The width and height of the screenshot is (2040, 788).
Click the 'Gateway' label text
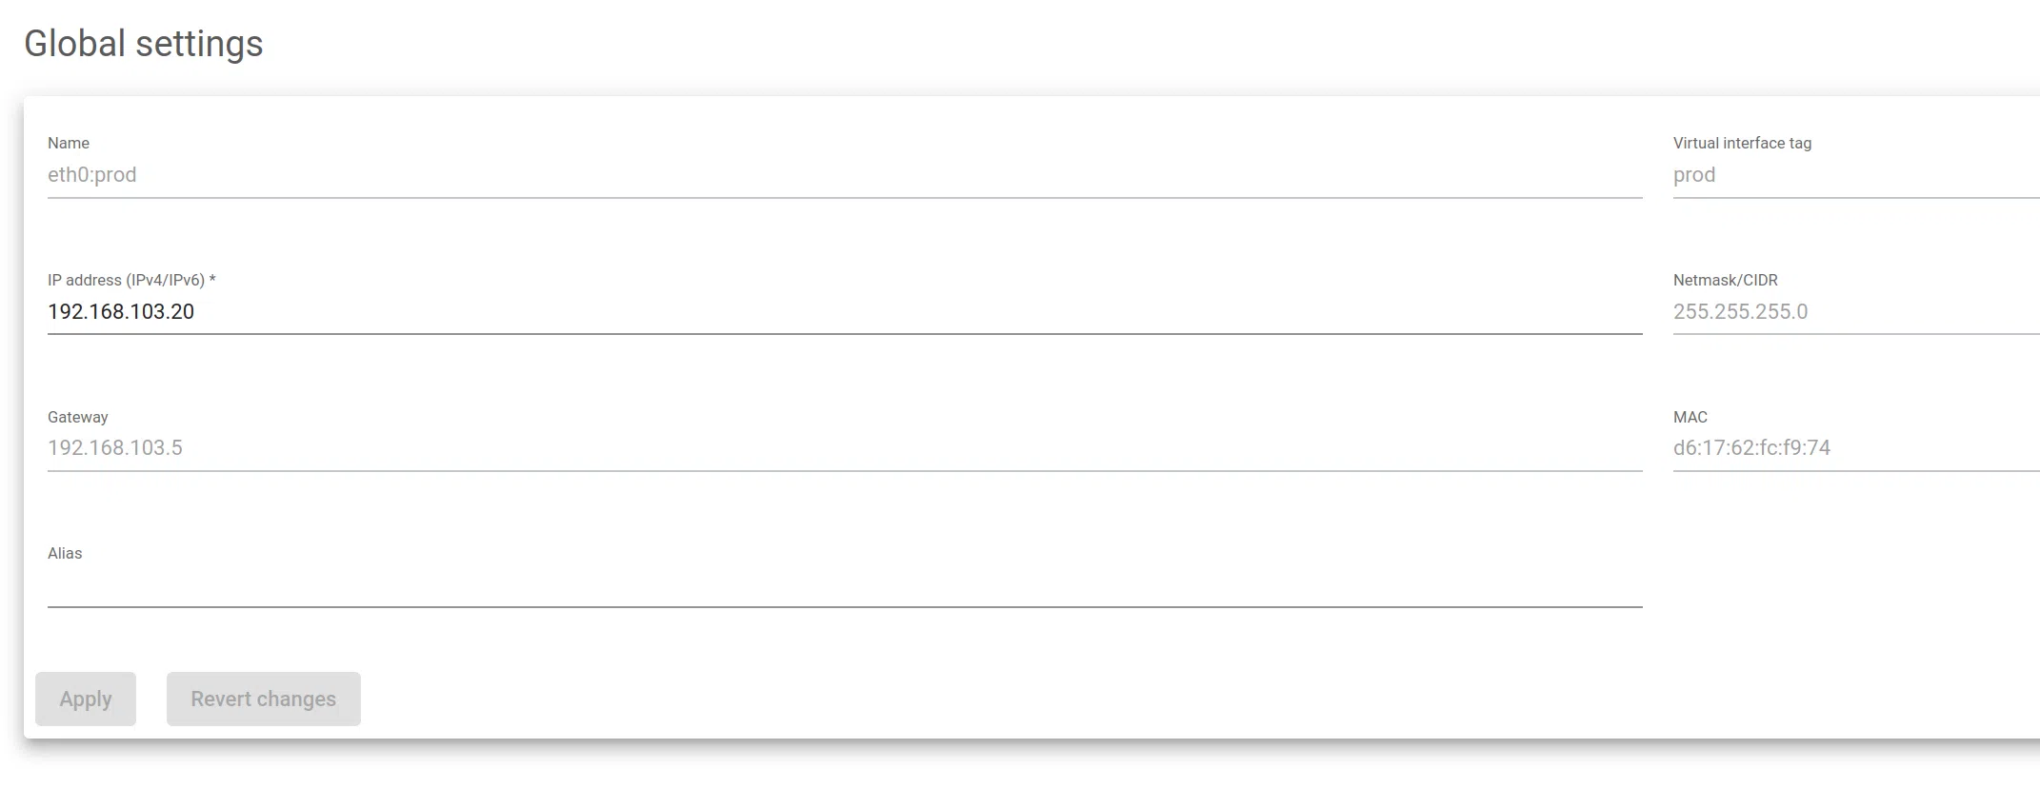tap(78, 418)
